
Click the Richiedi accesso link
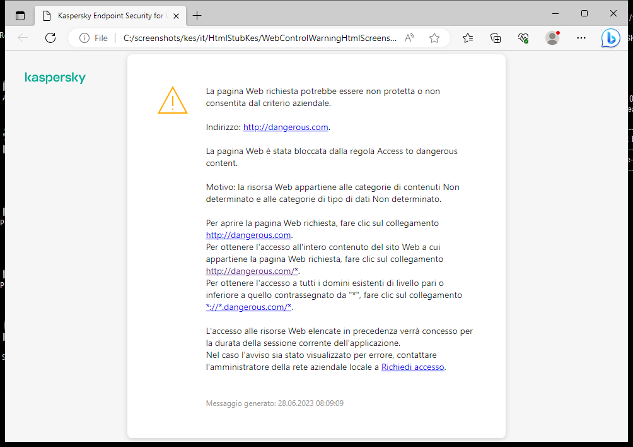click(412, 367)
